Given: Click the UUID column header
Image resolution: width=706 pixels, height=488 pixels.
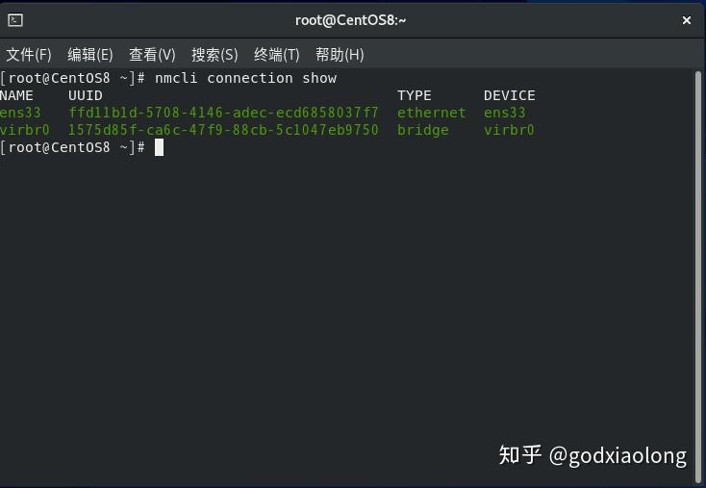Looking at the screenshot, I should pos(86,95).
